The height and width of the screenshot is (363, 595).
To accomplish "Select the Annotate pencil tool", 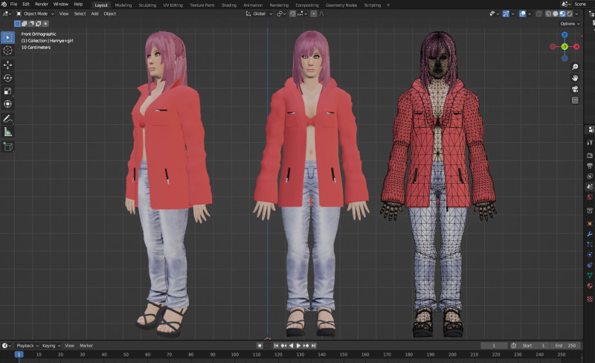I will [x=7, y=119].
